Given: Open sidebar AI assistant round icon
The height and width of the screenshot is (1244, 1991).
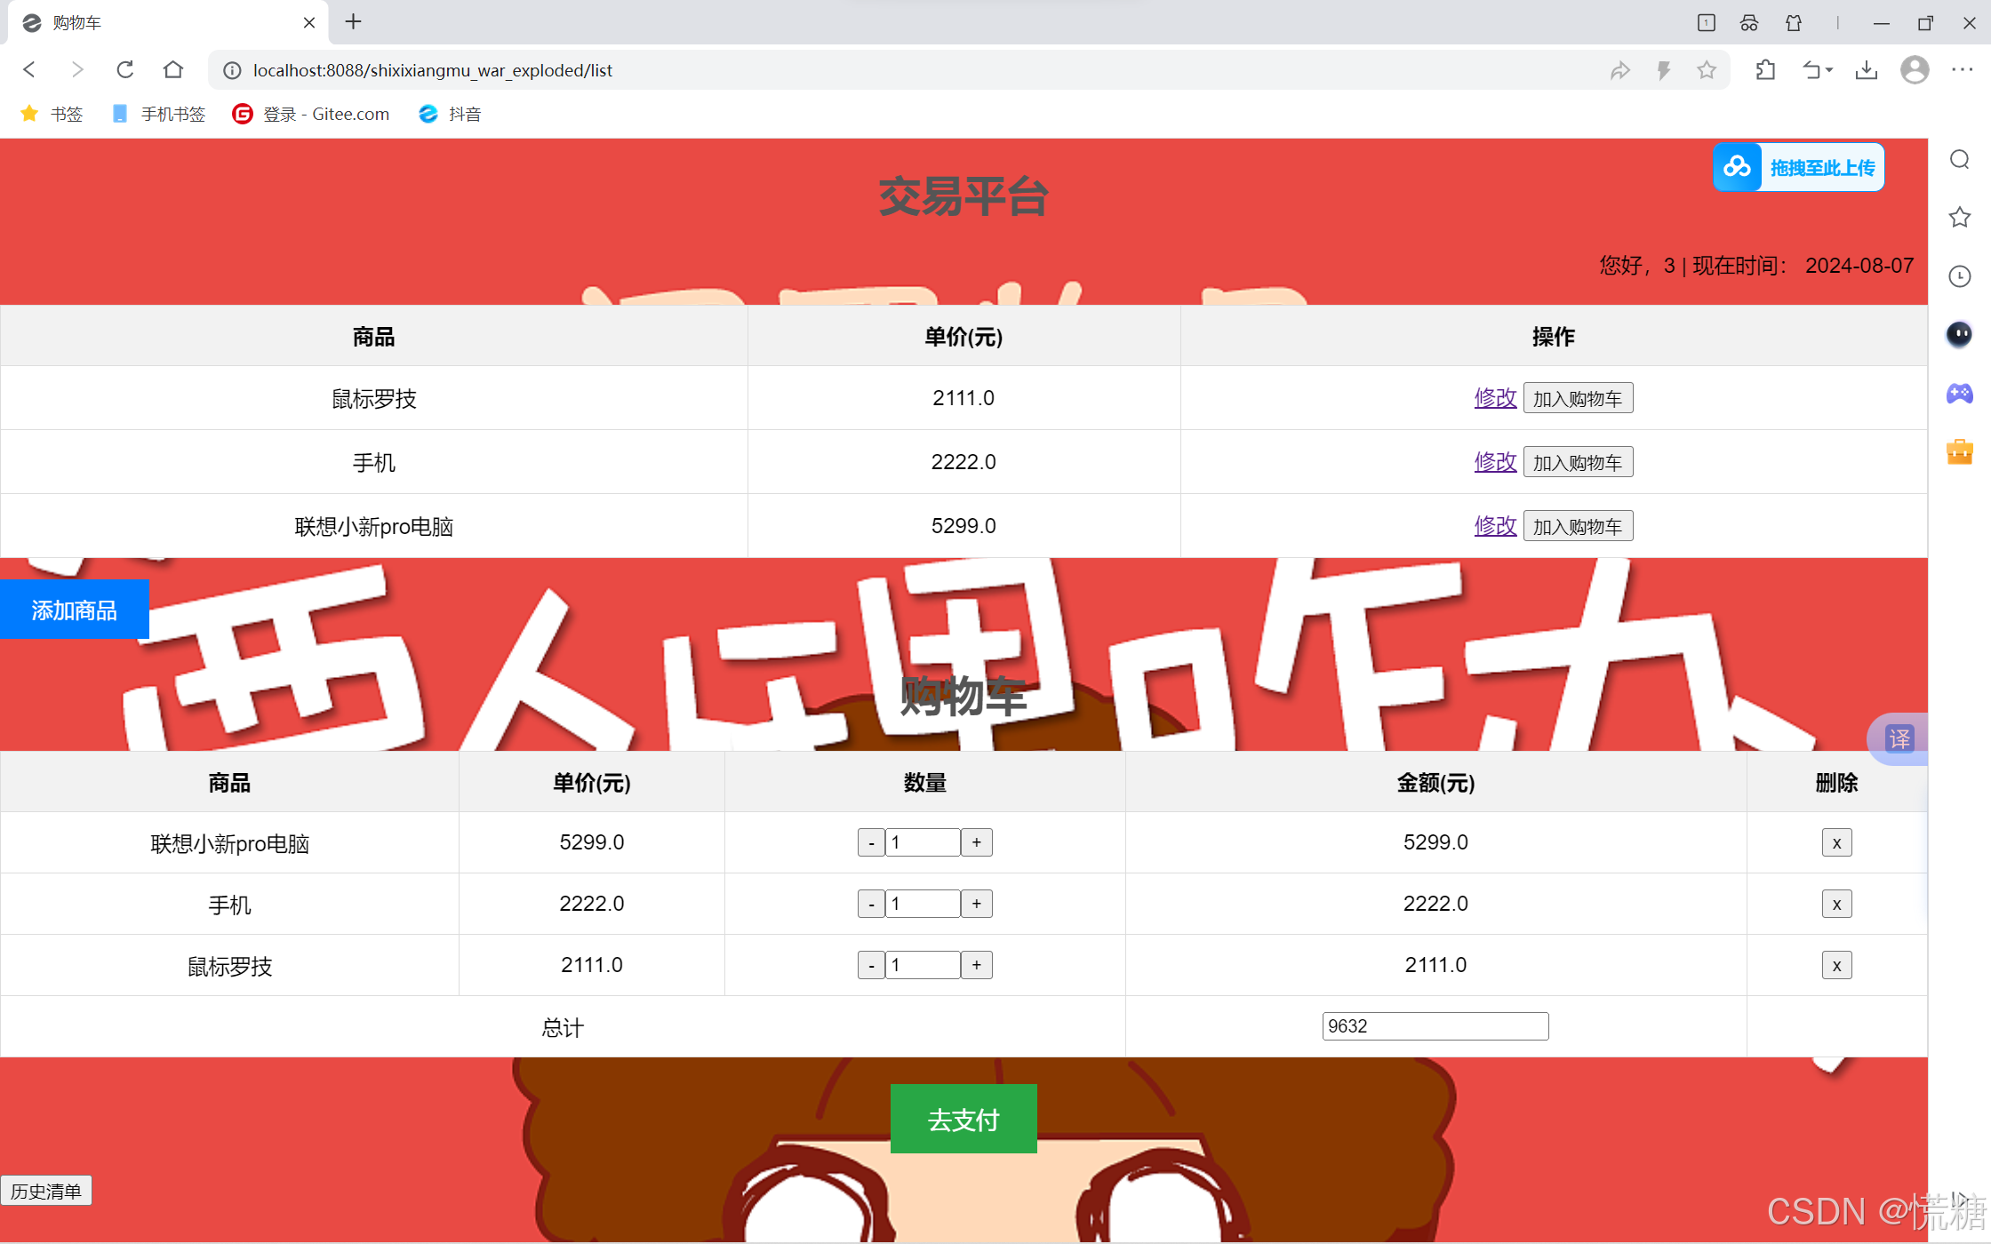Looking at the screenshot, I should 1960,334.
